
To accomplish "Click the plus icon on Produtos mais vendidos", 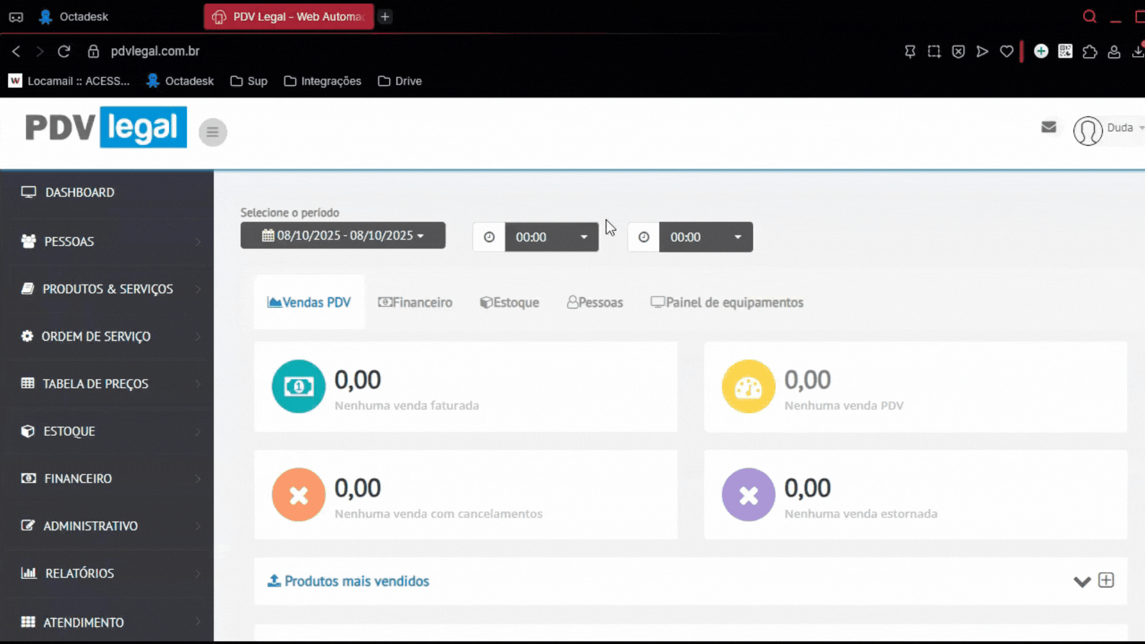I will tap(1106, 580).
